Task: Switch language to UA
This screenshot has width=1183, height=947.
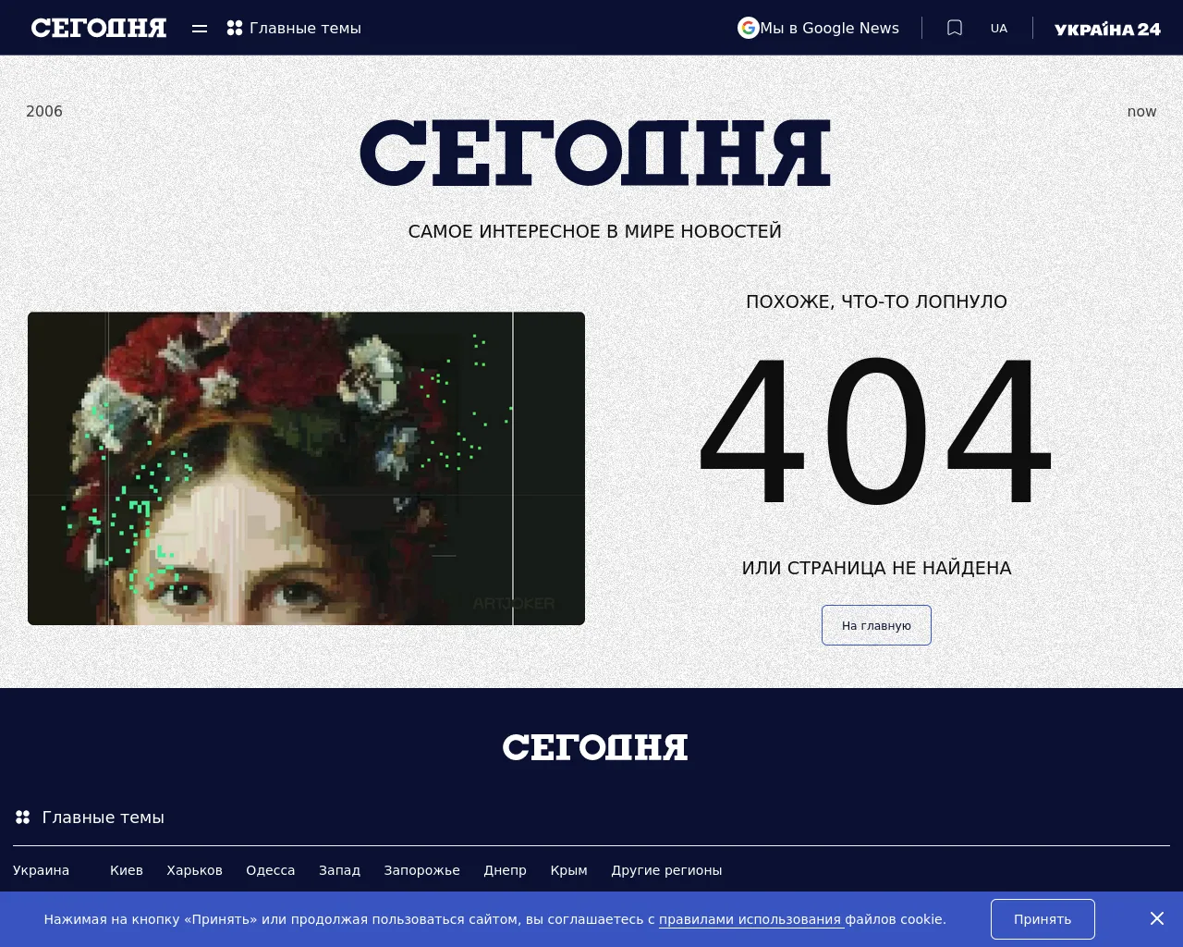Action: pos(999,29)
